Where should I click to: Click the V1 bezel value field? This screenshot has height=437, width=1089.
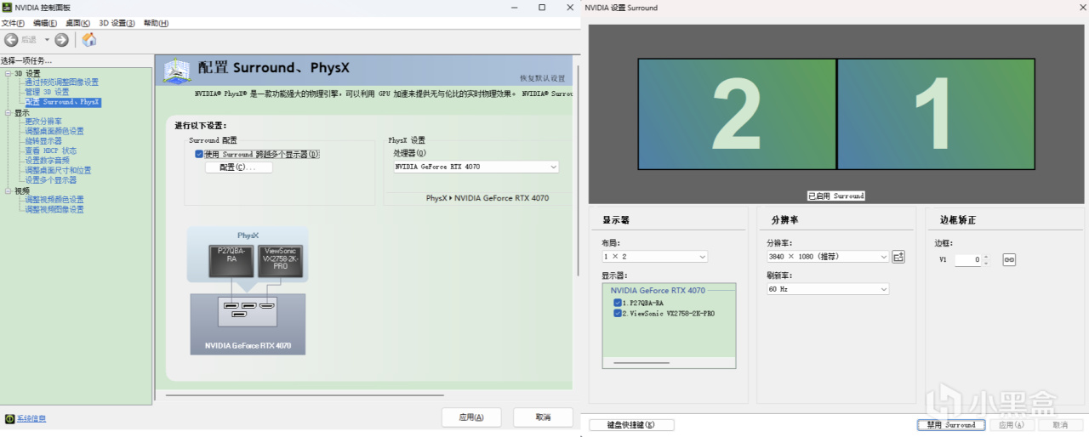[967, 260]
